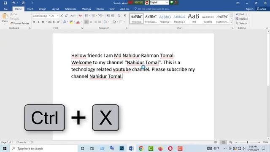This screenshot has height=152, width=270.
Task: Switch to the References tab
Action: click(70, 9)
